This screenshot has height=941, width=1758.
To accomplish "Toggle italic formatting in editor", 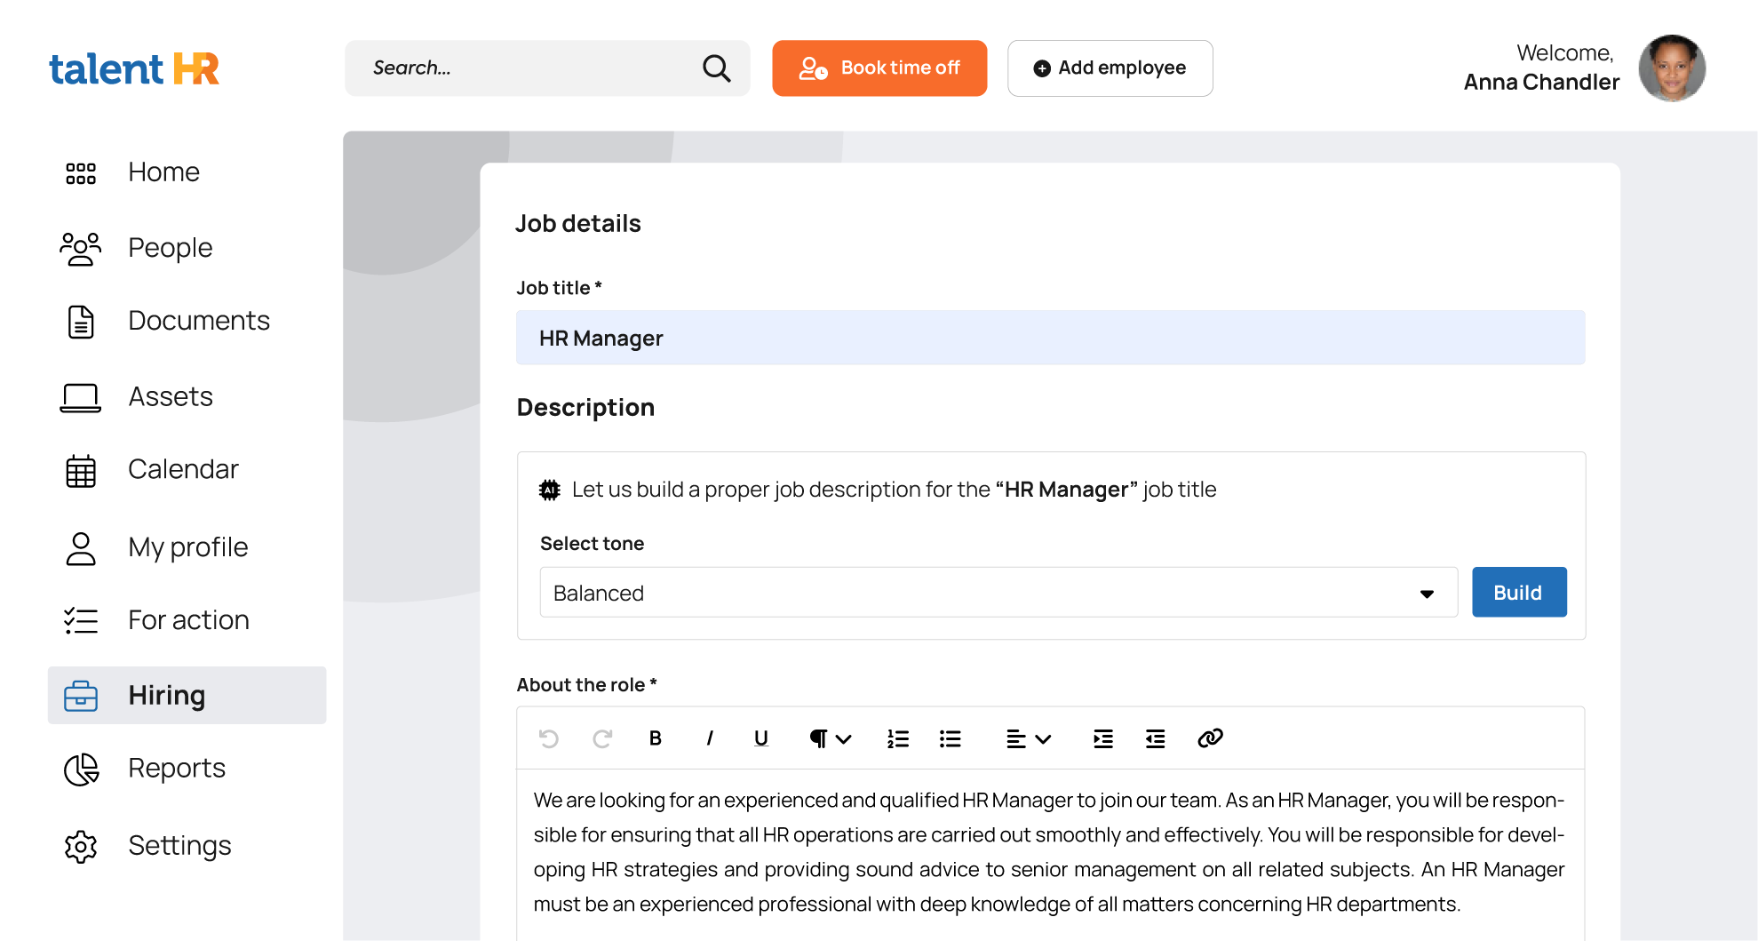I will click(709, 738).
